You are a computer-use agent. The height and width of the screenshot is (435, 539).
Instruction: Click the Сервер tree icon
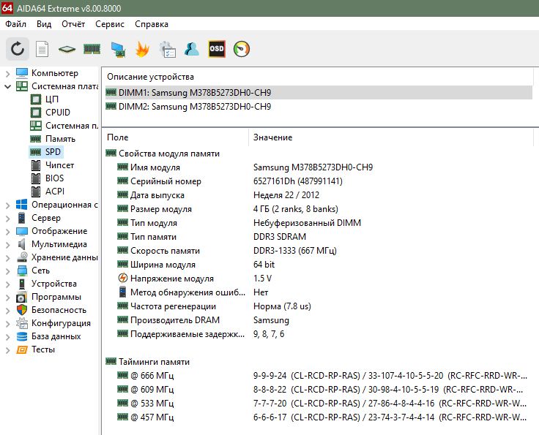[x=22, y=218]
